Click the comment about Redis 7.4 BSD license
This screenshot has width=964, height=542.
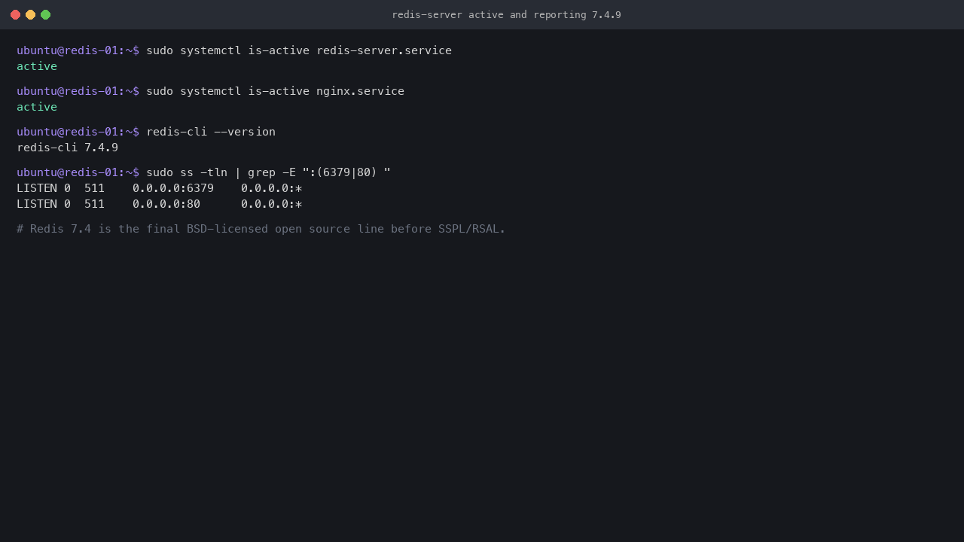tap(261, 229)
